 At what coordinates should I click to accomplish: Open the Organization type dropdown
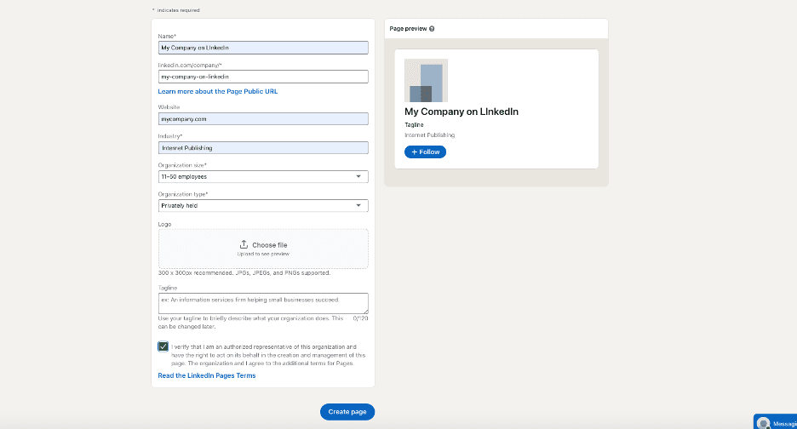click(x=263, y=206)
